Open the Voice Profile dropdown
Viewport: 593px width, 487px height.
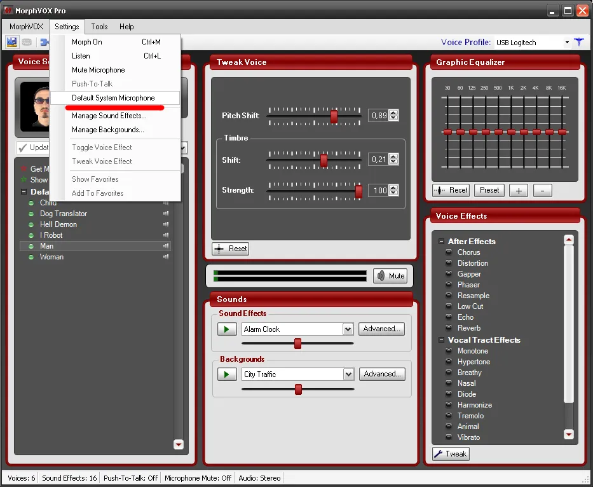coord(567,43)
